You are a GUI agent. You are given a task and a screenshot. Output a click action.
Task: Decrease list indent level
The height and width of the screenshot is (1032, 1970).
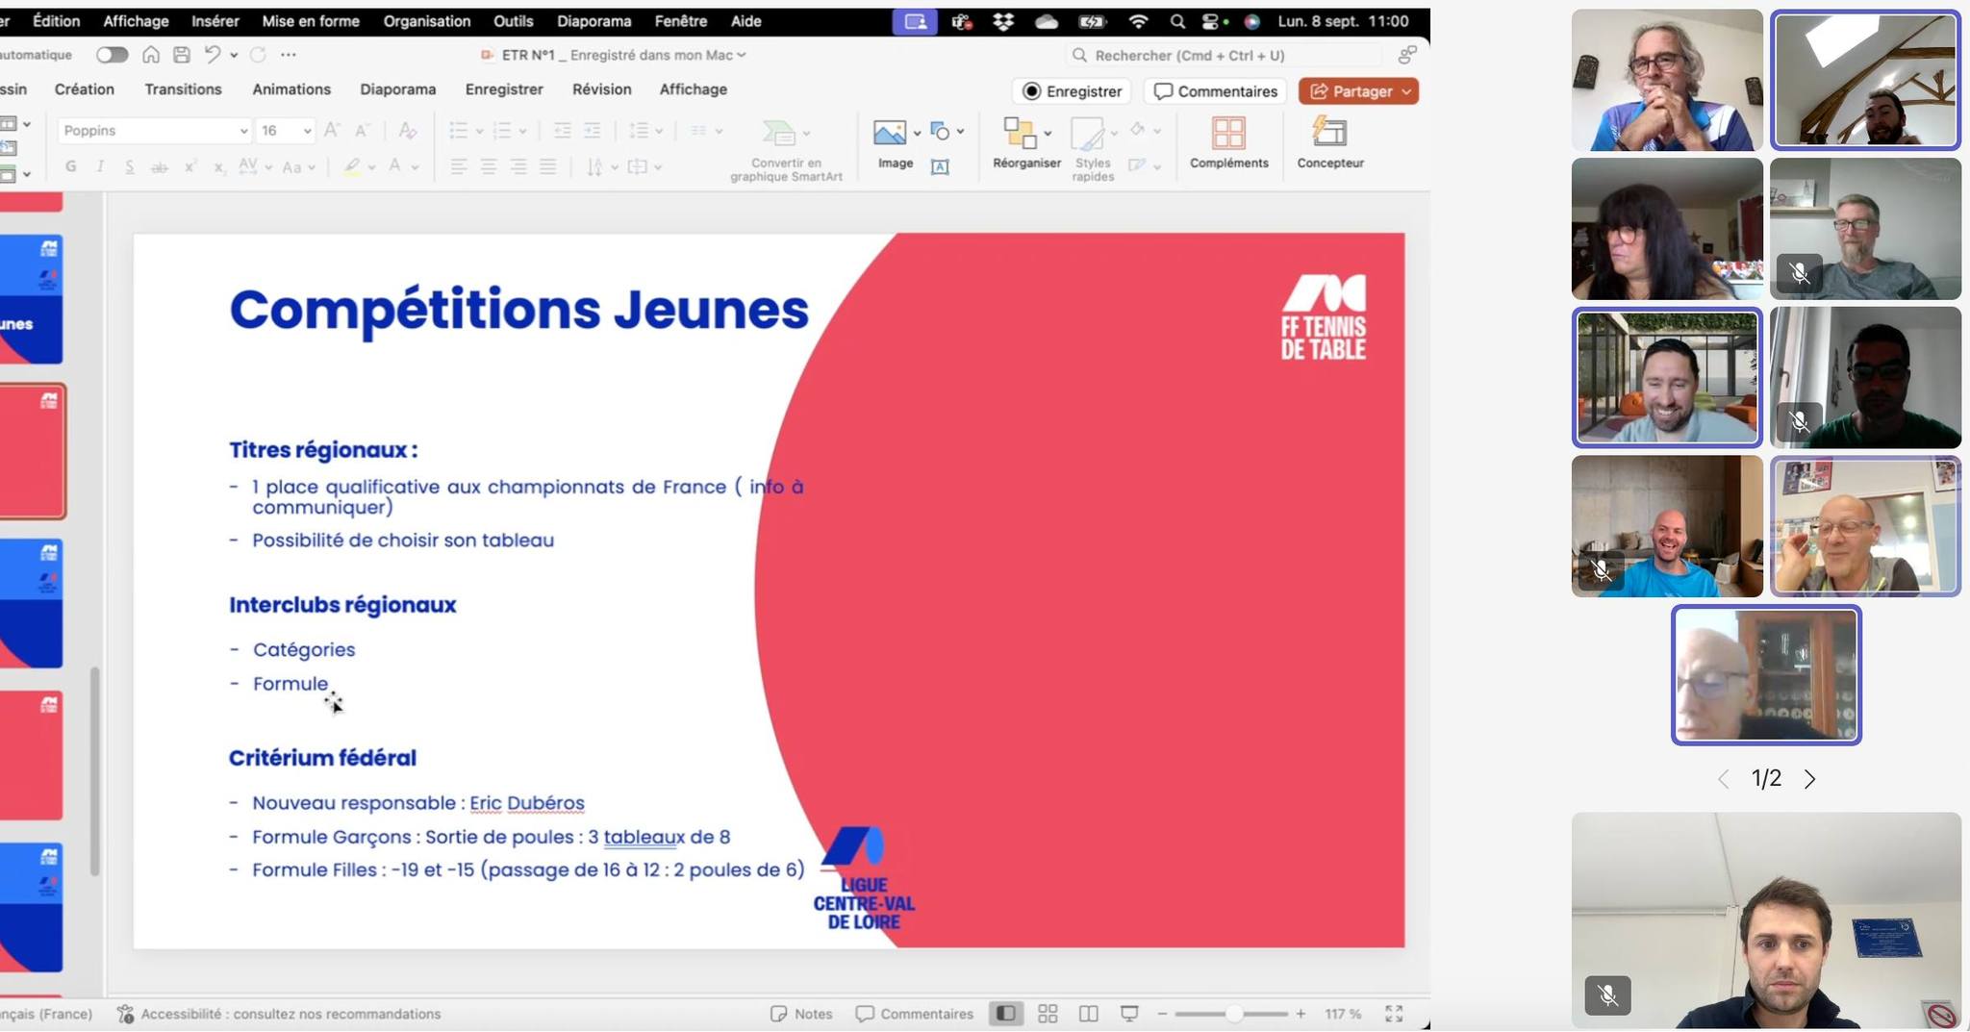click(x=563, y=130)
